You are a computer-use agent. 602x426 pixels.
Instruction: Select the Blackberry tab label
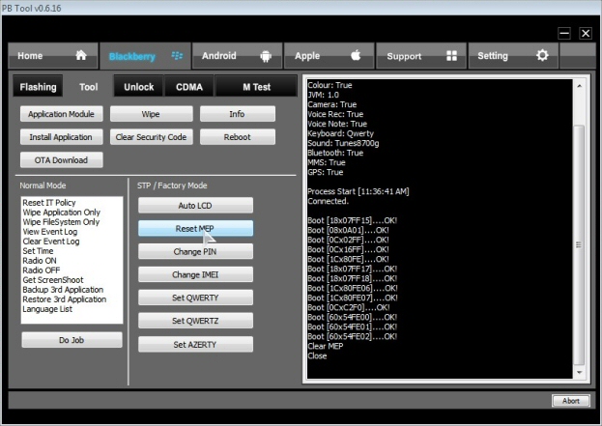[x=132, y=57]
